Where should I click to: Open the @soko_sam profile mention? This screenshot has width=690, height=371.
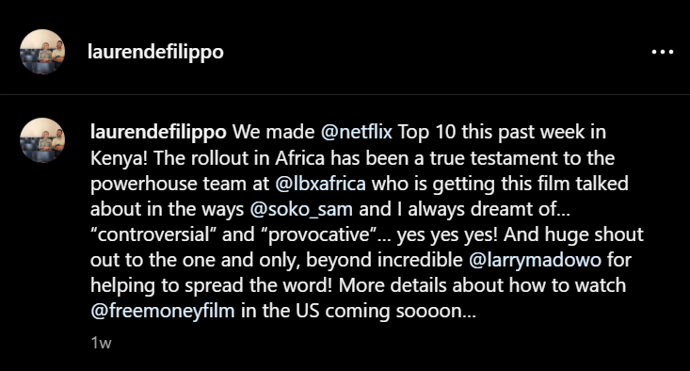(x=301, y=209)
